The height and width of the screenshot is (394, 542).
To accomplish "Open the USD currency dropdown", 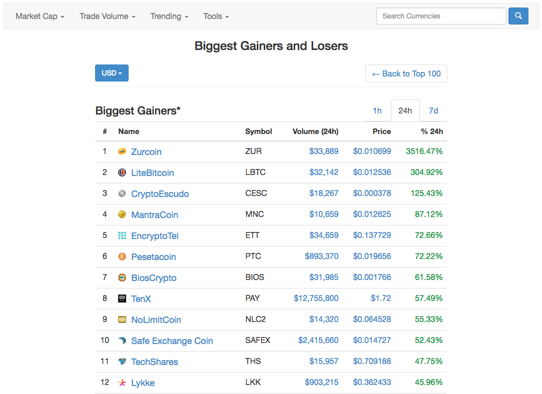I will [112, 73].
